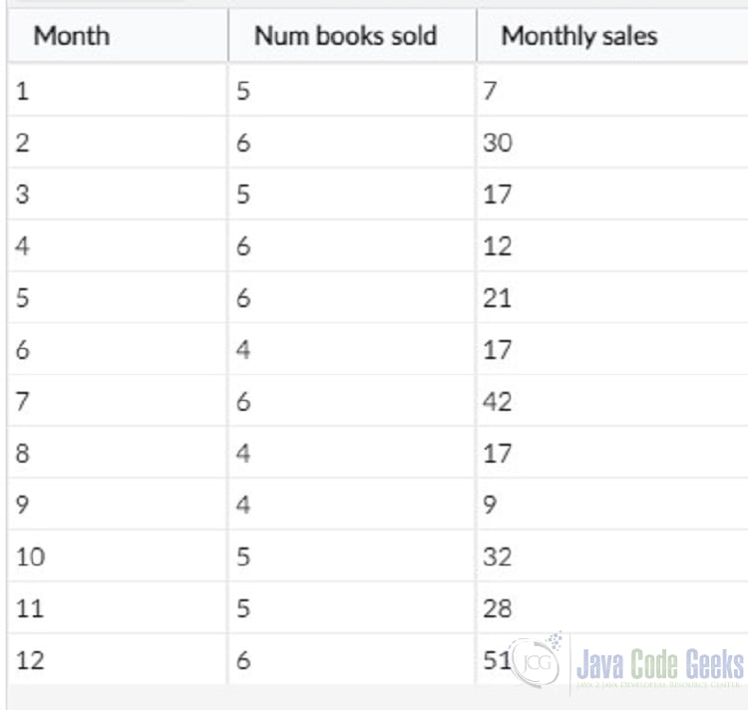Viewport: 748px width, 710px height.
Task: Select Monthly sales value 30
Action: tap(612, 142)
